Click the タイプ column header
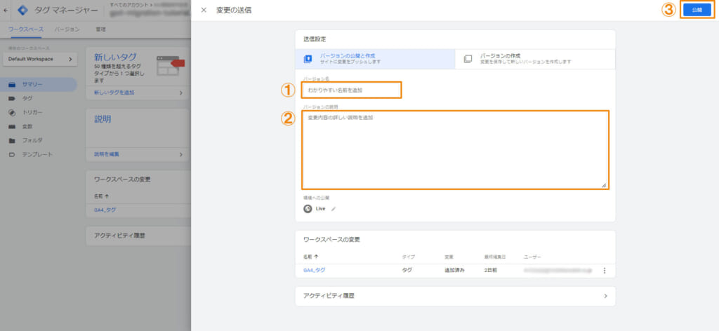Viewport: 719px width, 331px height. click(408, 257)
